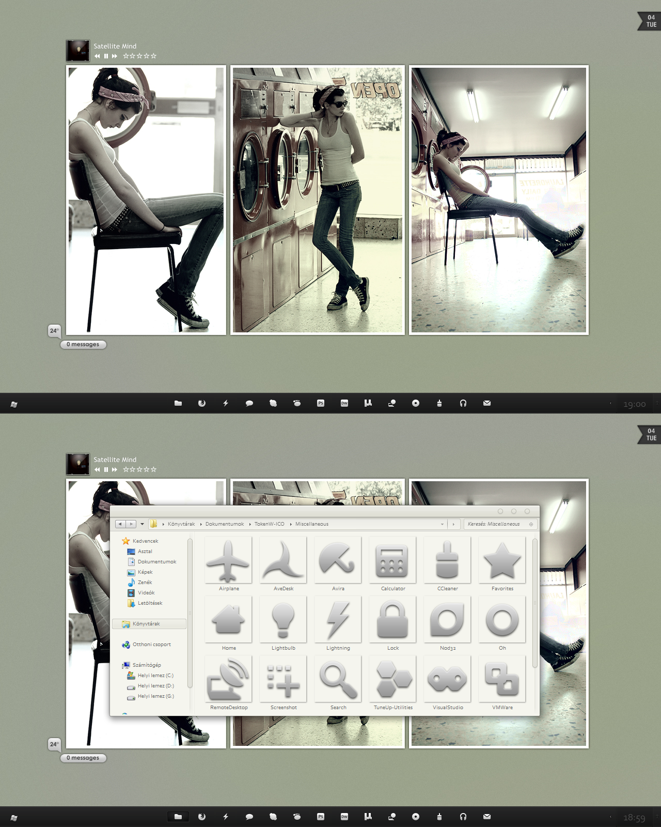Click the file list vertical scrollbar
This screenshot has height=827, width=661.
[x=534, y=603]
